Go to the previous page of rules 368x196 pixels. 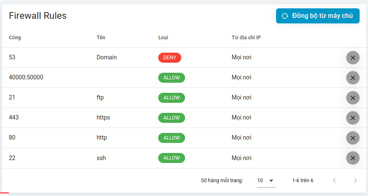pos(334,181)
